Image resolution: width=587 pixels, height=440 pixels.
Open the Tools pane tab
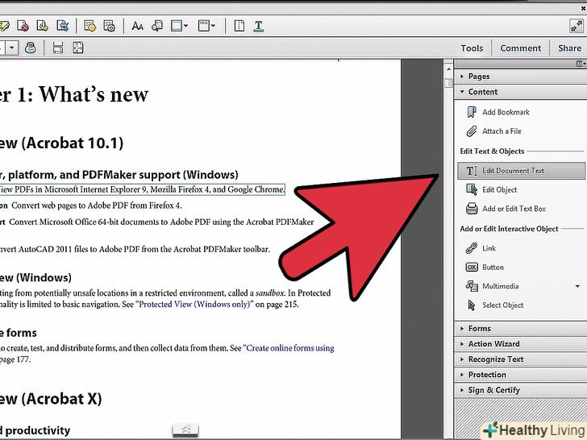[472, 48]
